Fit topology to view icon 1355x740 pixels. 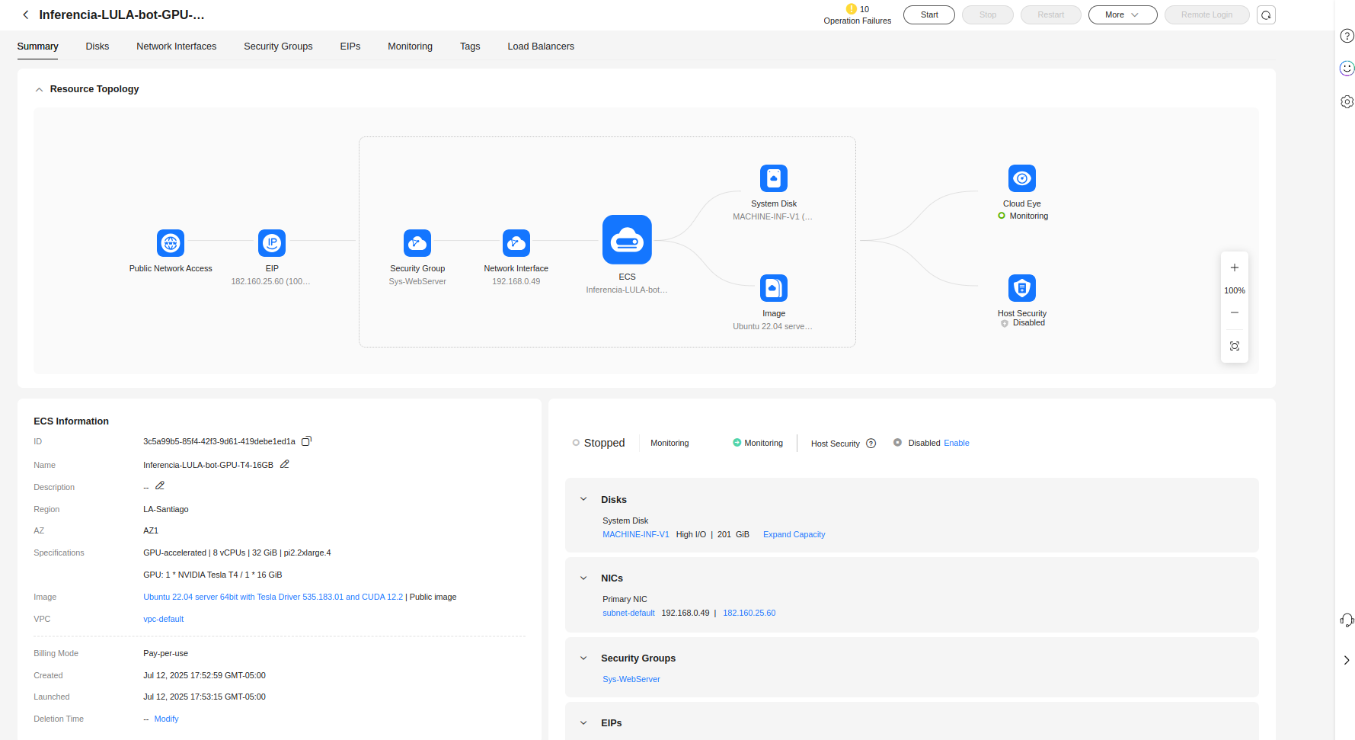pos(1234,346)
